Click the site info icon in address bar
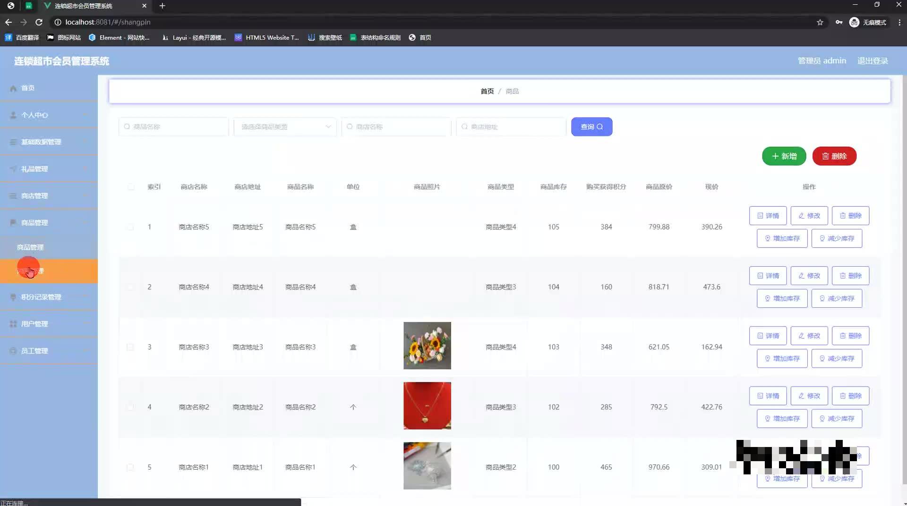Screen dimensions: 907x506 58,22
